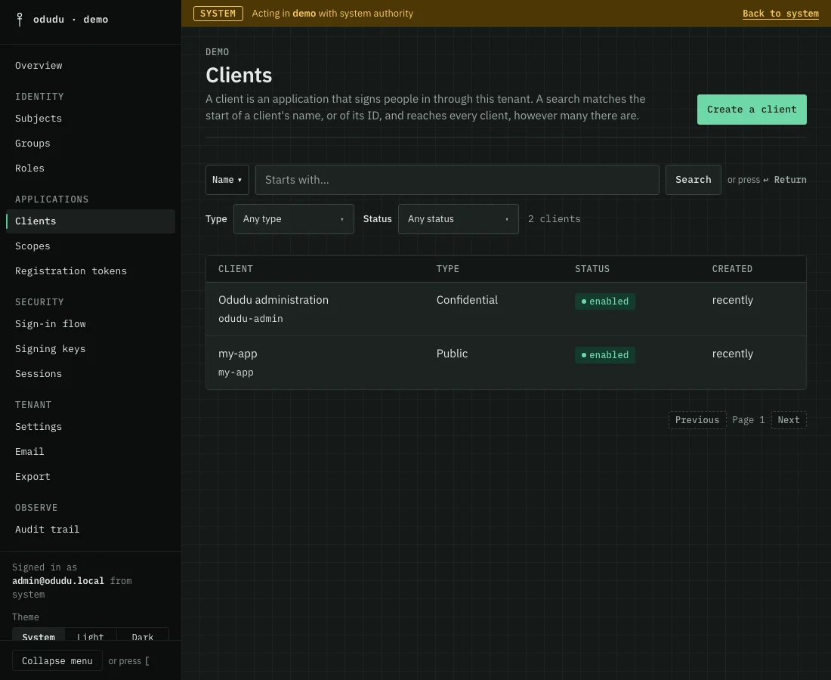Click the SYSTEM badge in the banner

pyautogui.click(x=218, y=14)
